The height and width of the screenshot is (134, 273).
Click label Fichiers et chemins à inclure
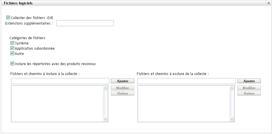click(45, 74)
